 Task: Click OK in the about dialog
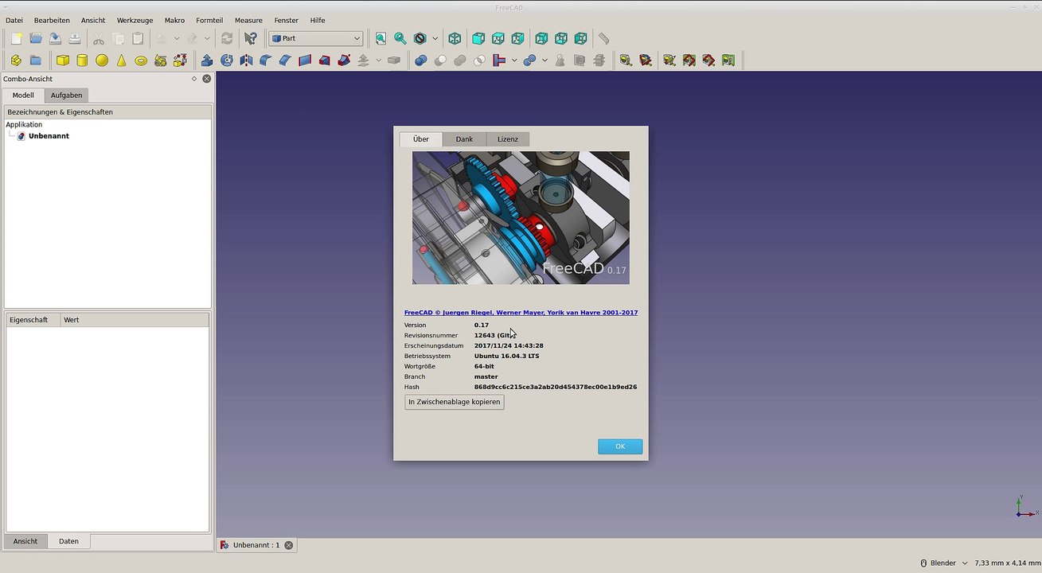pos(620,446)
